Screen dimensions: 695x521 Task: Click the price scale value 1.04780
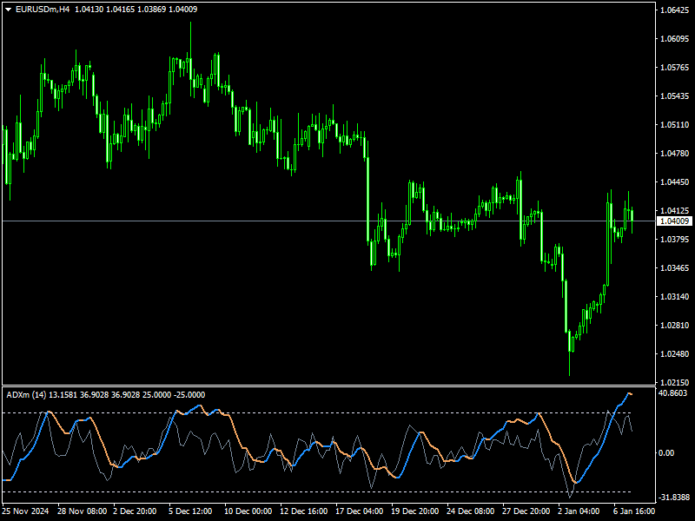point(675,154)
